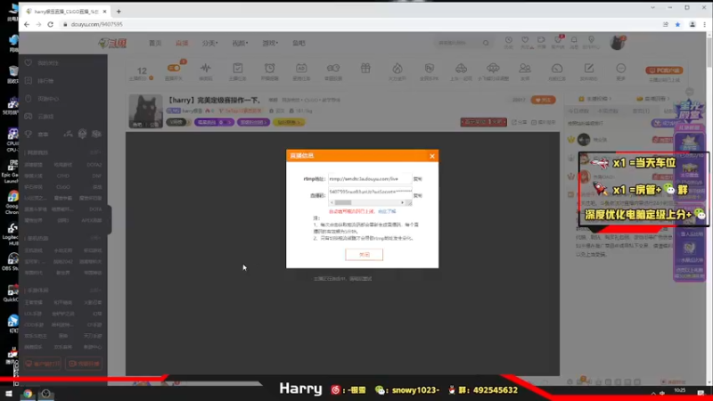Open the two-people icon in streamer toolbar
713x401 pixels.
pyautogui.click(x=525, y=69)
